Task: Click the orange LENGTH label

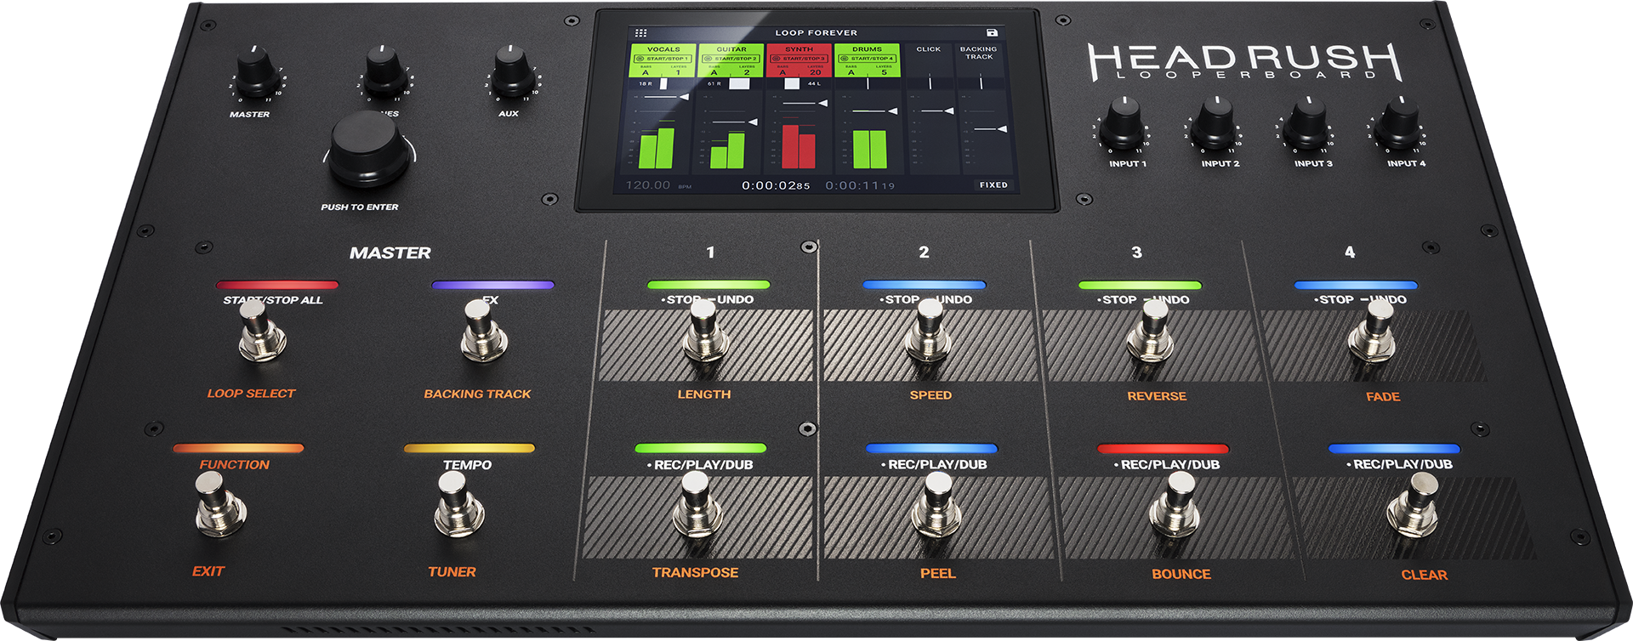Action: [704, 394]
